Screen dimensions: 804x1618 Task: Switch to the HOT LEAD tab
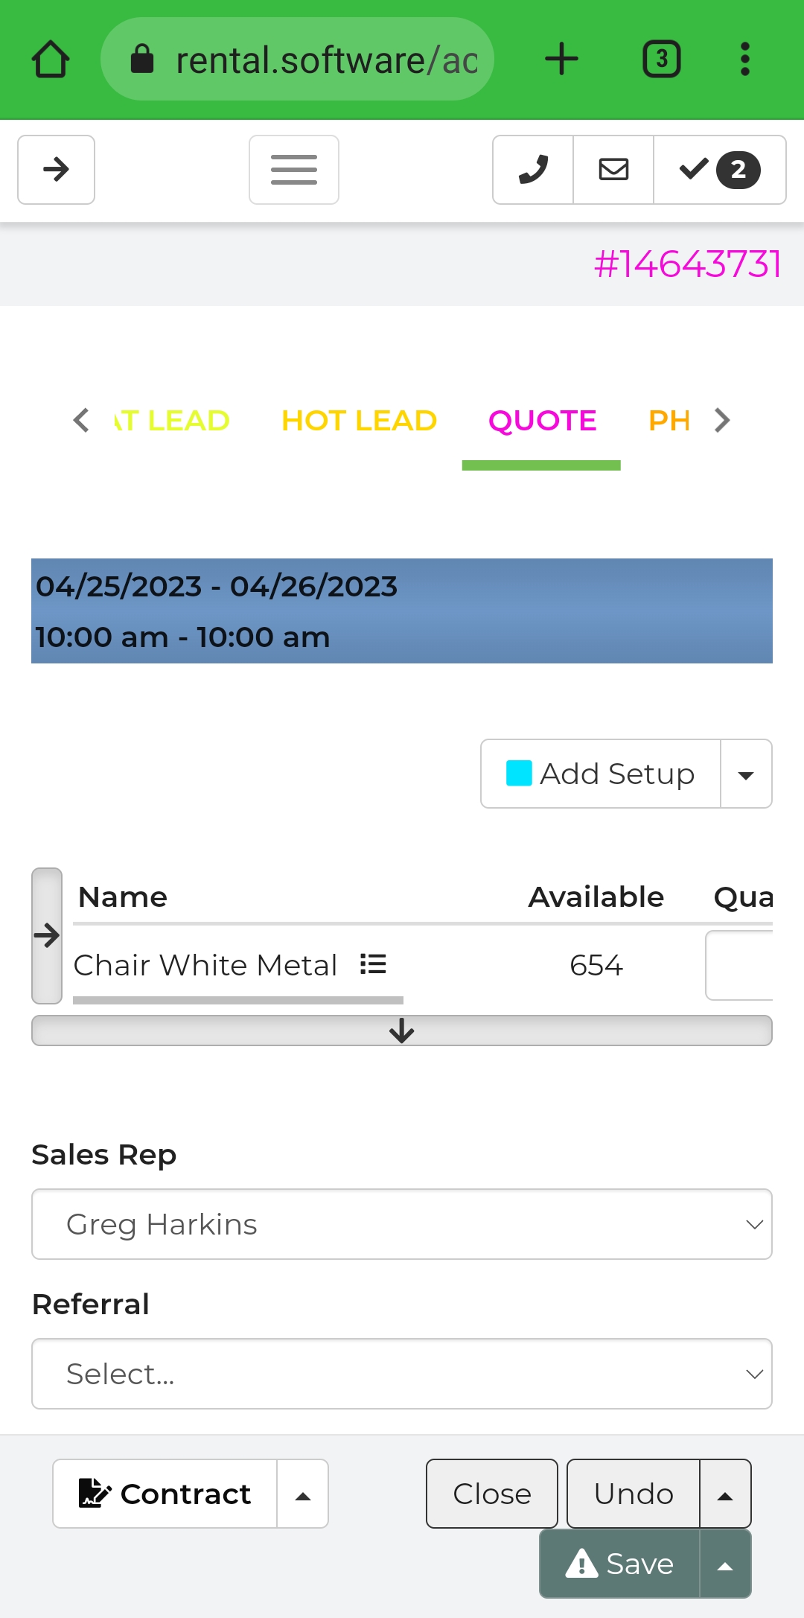pos(359,421)
